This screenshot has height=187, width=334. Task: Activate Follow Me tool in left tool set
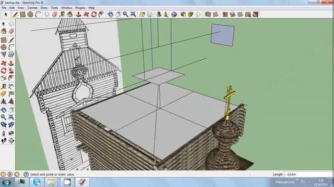11,71
